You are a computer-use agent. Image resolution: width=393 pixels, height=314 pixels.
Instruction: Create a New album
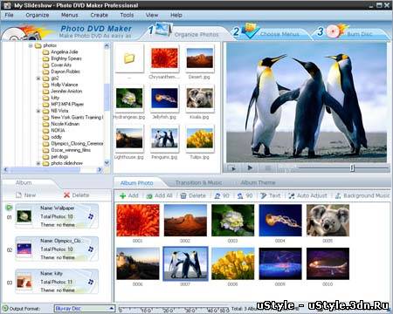click(26, 195)
